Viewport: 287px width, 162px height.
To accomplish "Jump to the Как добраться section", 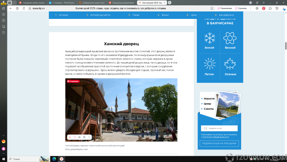I will (224, 15).
